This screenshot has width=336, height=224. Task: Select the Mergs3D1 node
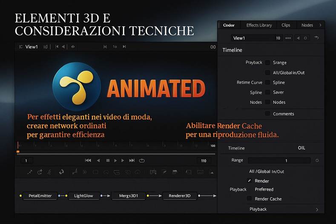129,196
